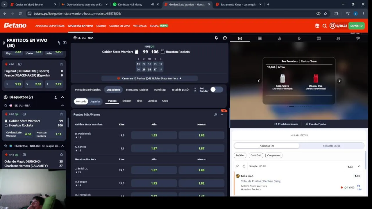Click the En Vivo filter button

coord(240,155)
